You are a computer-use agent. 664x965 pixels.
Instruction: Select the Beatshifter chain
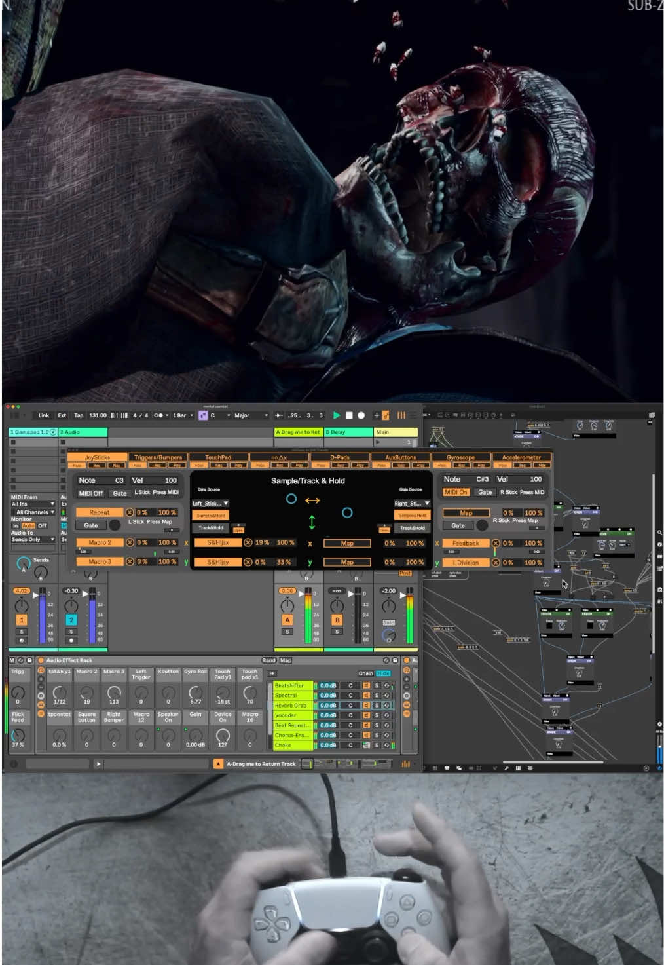(x=293, y=685)
